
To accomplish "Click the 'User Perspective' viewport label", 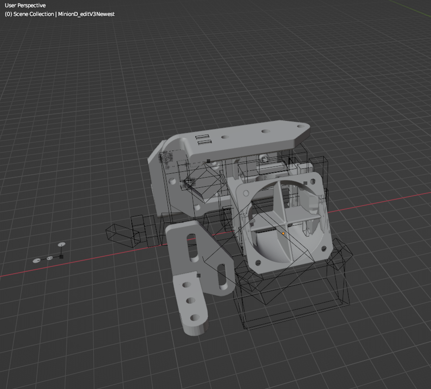I will coord(25,5).
